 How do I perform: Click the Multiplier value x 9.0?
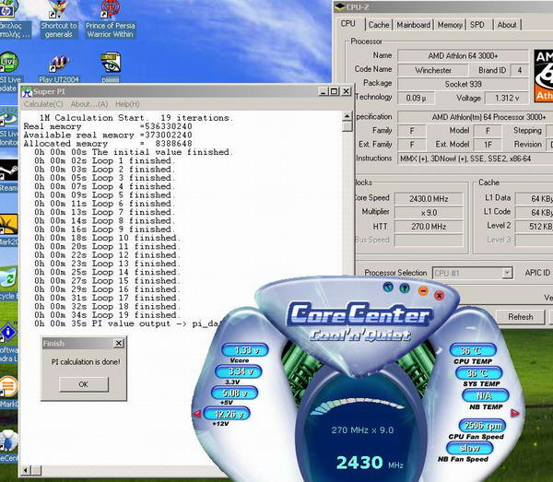(429, 213)
